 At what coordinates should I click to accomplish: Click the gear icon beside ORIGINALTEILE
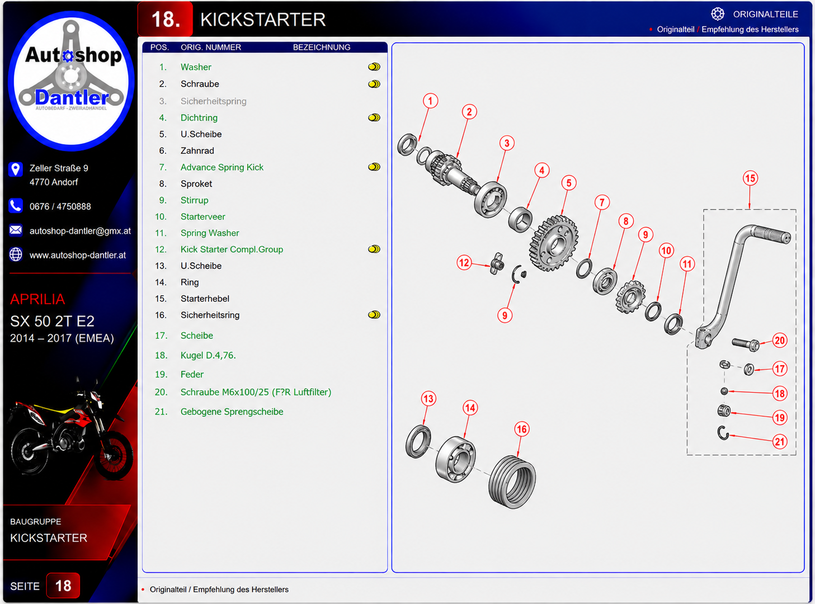coord(718,14)
